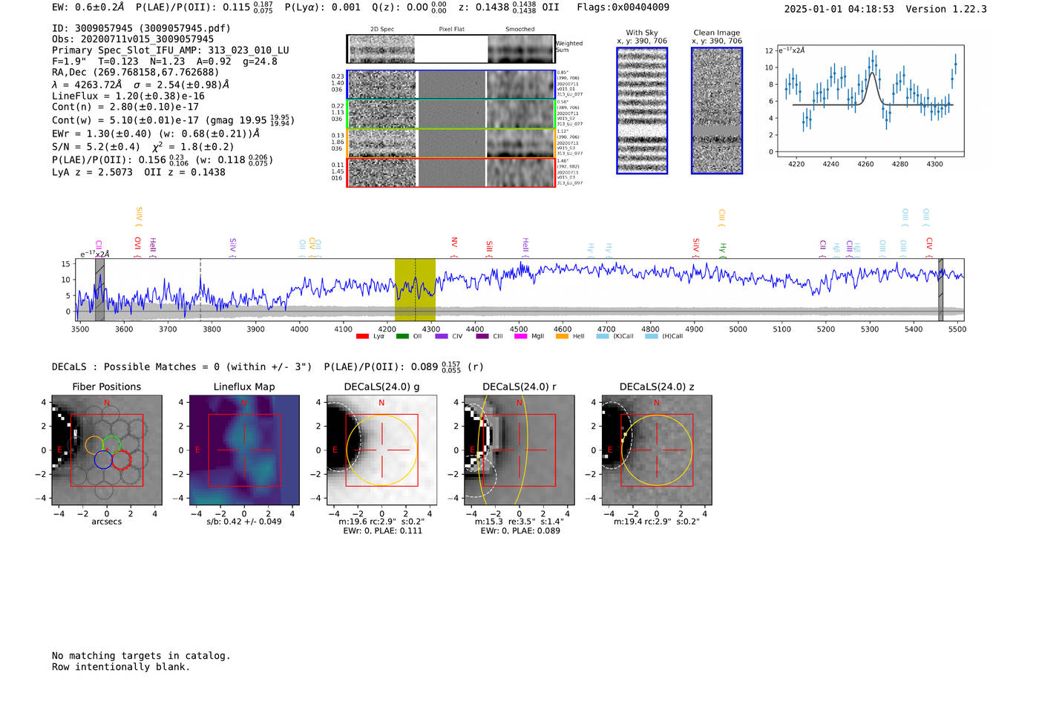Click the orange fiber circle in Fiber Positions
The height and width of the screenshot is (707, 1039).
tap(94, 445)
